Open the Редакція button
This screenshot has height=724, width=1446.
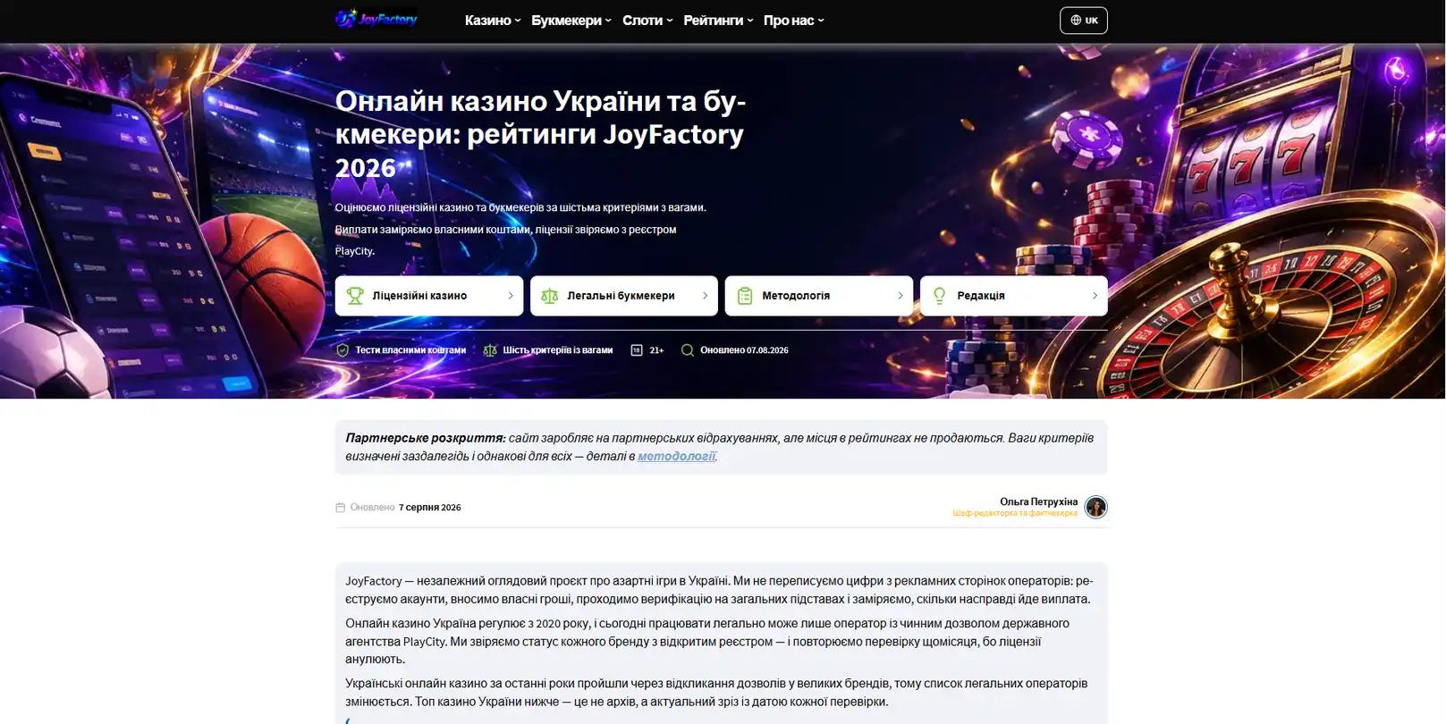pyautogui.click(x=1014, y=296)
